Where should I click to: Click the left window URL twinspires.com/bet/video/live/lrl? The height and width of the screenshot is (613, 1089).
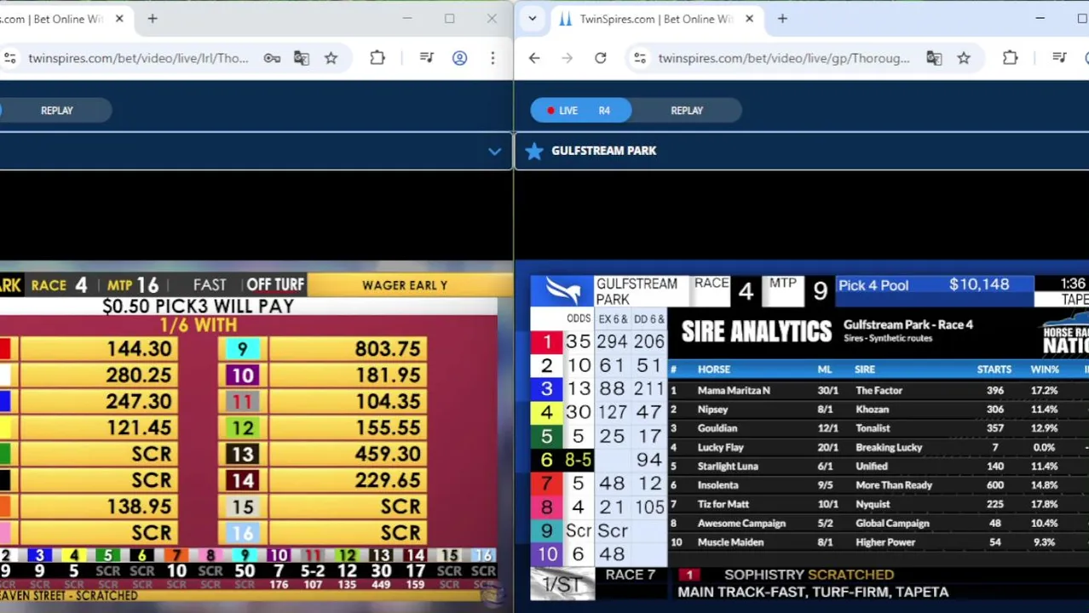[138, 58]
